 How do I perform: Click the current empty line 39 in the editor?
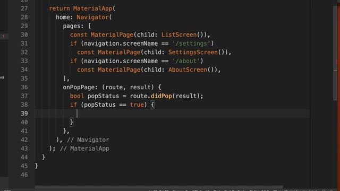coord(172,113)
